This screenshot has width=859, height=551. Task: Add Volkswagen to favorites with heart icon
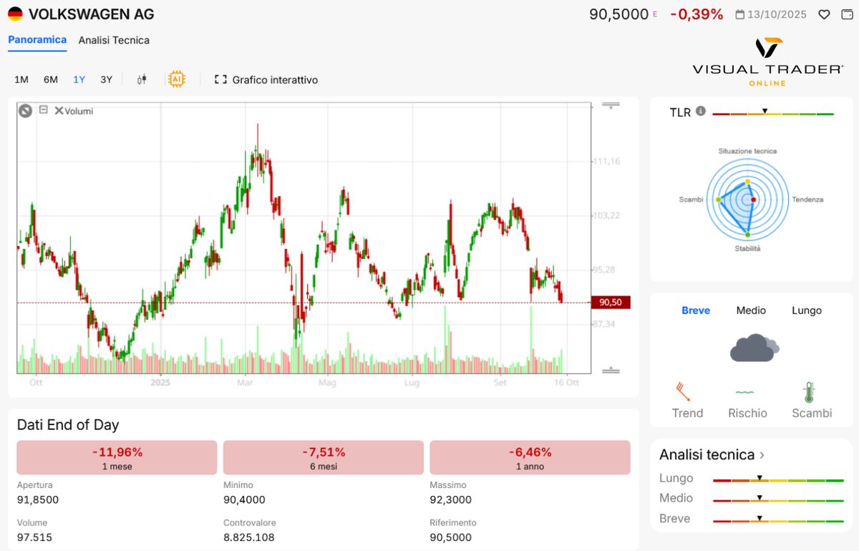pos(825,14)
